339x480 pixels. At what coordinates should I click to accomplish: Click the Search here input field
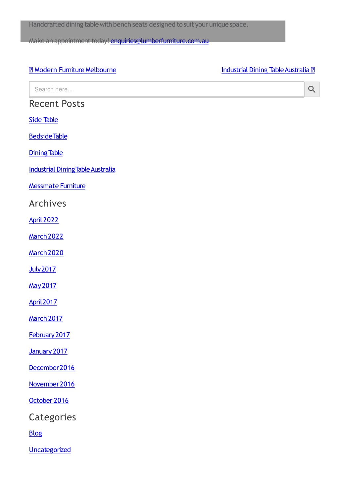(167, 89)
